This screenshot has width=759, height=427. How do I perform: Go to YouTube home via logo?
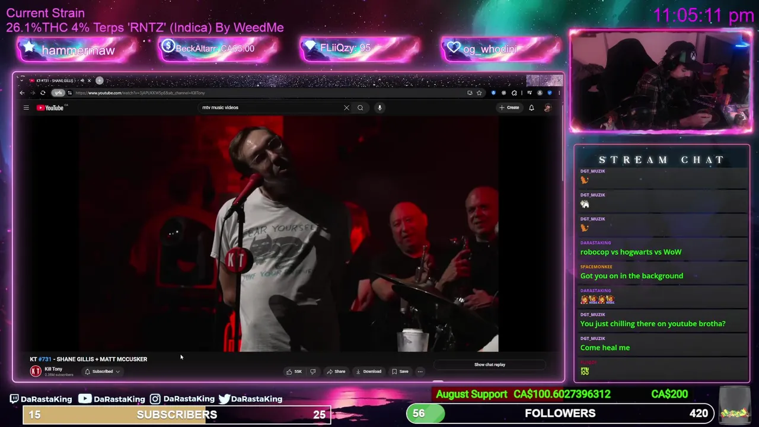50,107
